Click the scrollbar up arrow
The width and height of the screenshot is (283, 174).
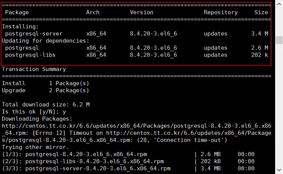point(279,4)
